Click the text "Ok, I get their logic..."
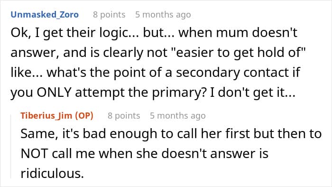Viewport: 332px width, 187px height. (x=75, y=33)
